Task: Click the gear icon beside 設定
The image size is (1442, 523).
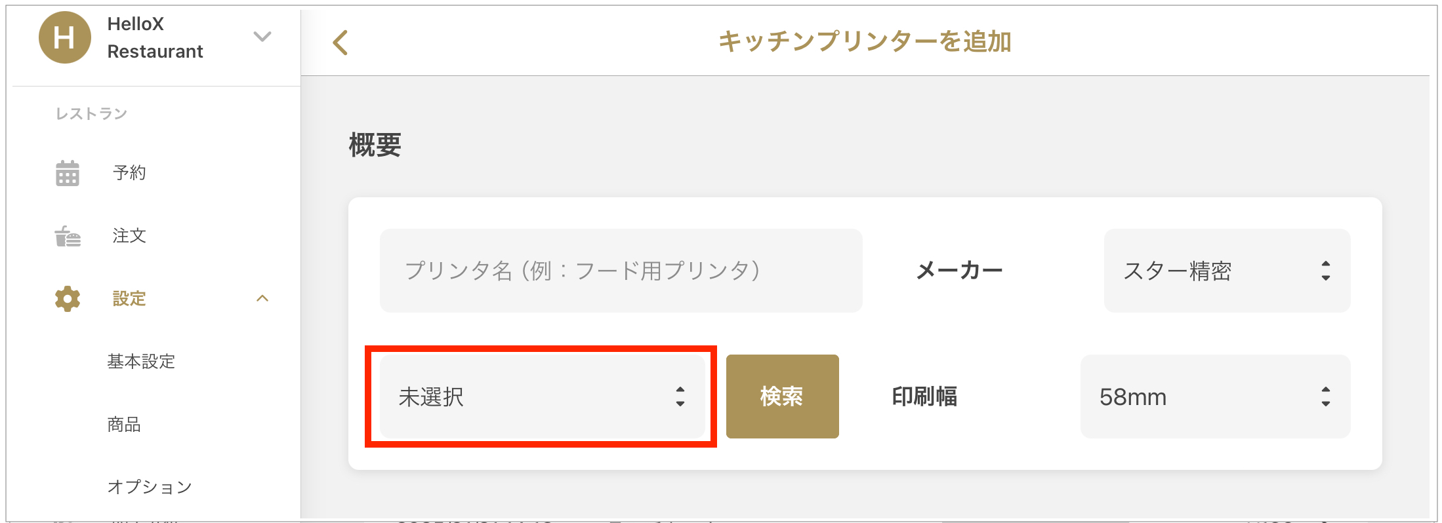Action: click(x=68, y=299)
